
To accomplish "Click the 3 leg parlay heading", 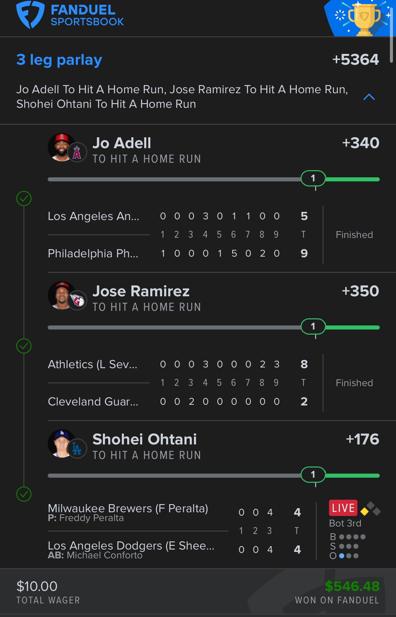I will pyautogui.click(x=59, y=60).
